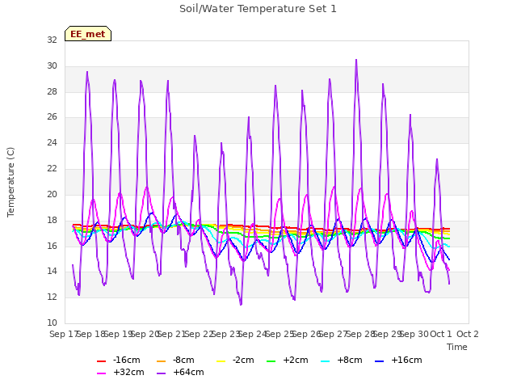Click the cyan +8cm legend swatch

pyautogui.click(x=325, y=361)
